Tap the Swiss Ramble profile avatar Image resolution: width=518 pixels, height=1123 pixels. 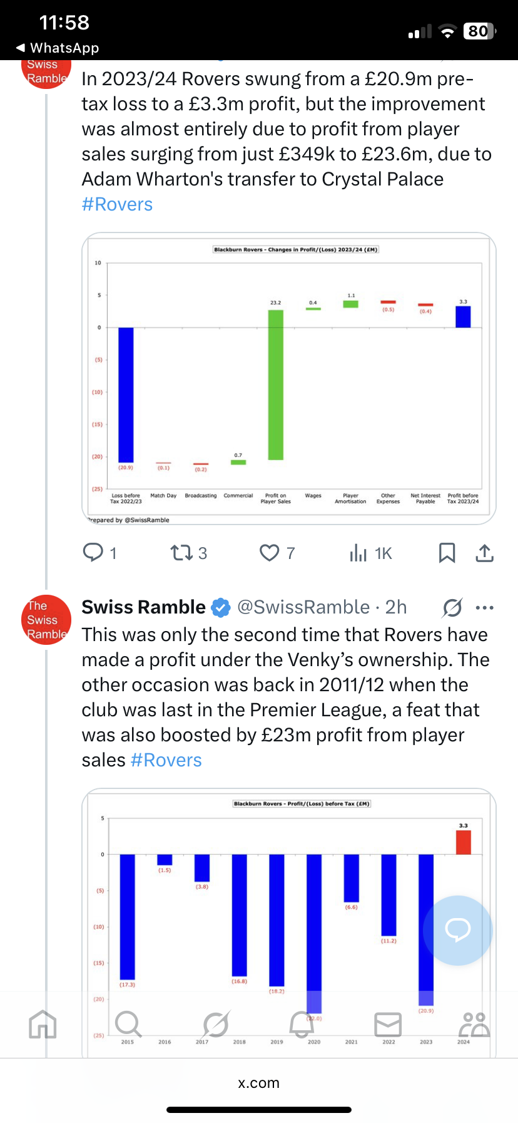(x=46, y=620)
